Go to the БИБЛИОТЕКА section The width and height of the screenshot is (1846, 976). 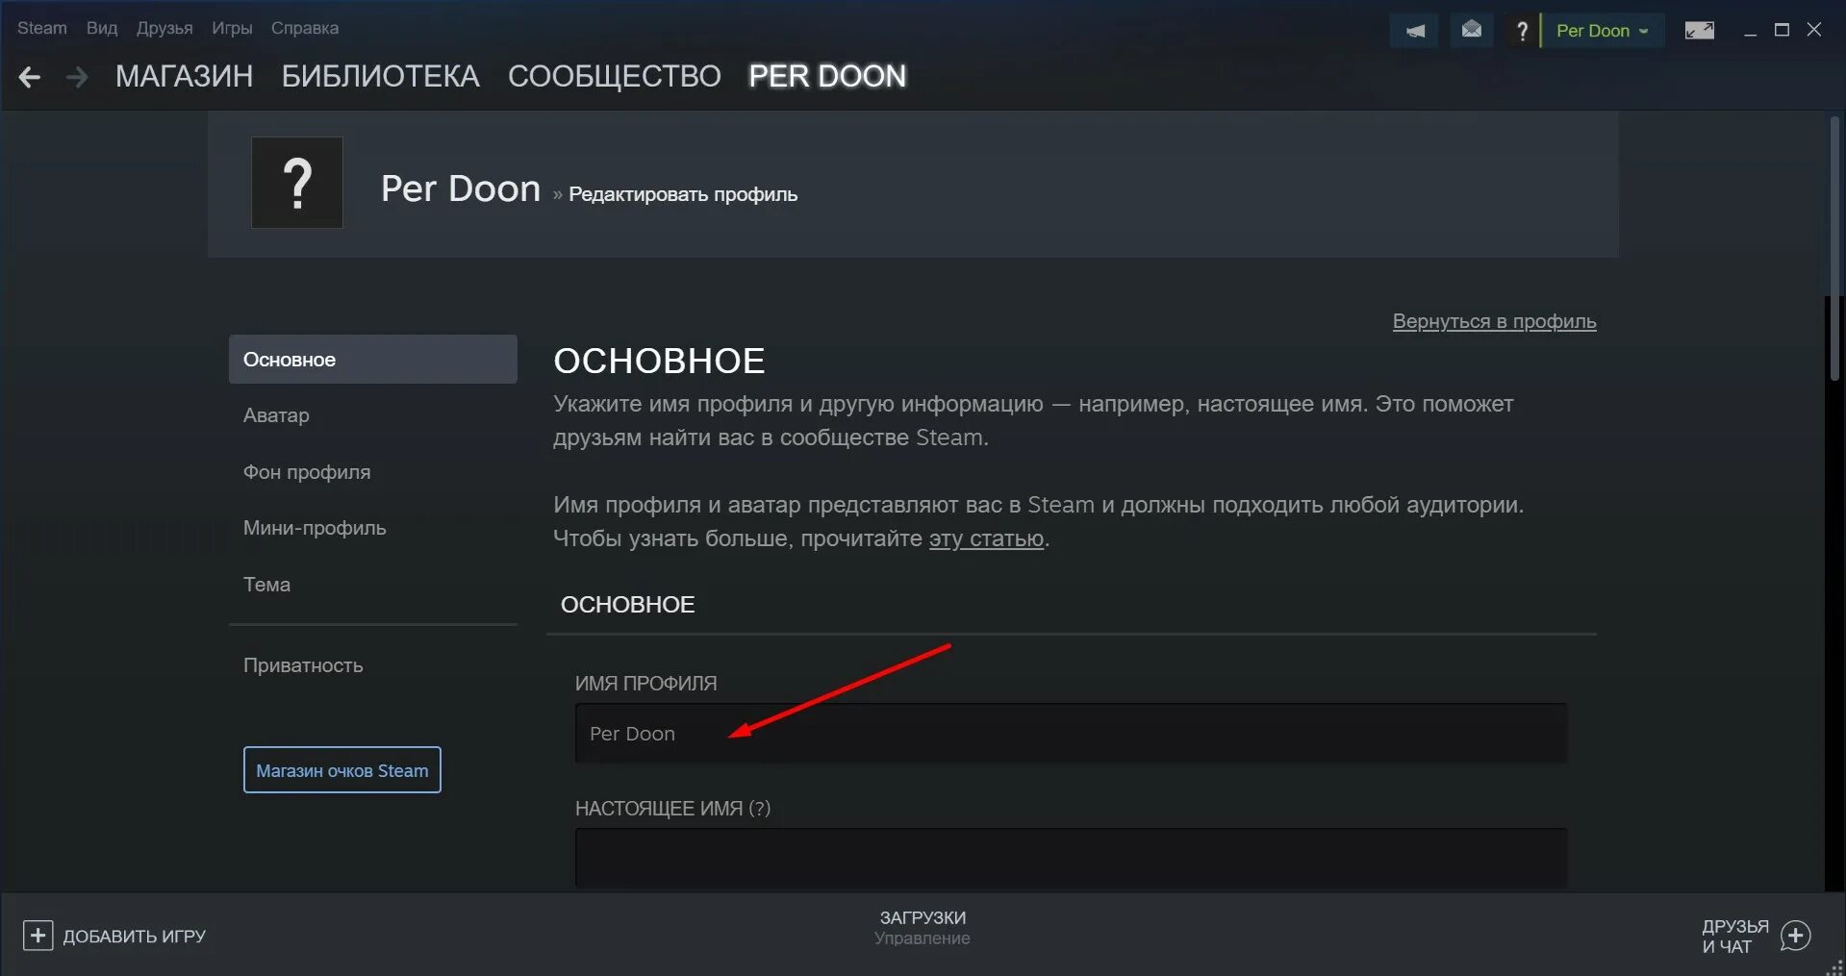click(x=381, y=76)
